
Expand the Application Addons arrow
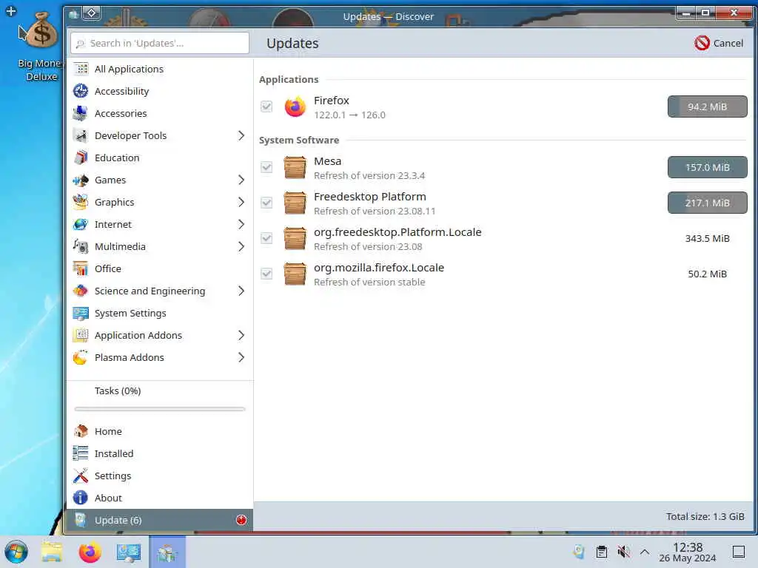coord(241,335)
